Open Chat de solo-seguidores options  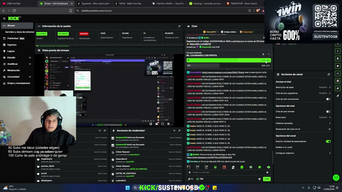click(303, 93)
